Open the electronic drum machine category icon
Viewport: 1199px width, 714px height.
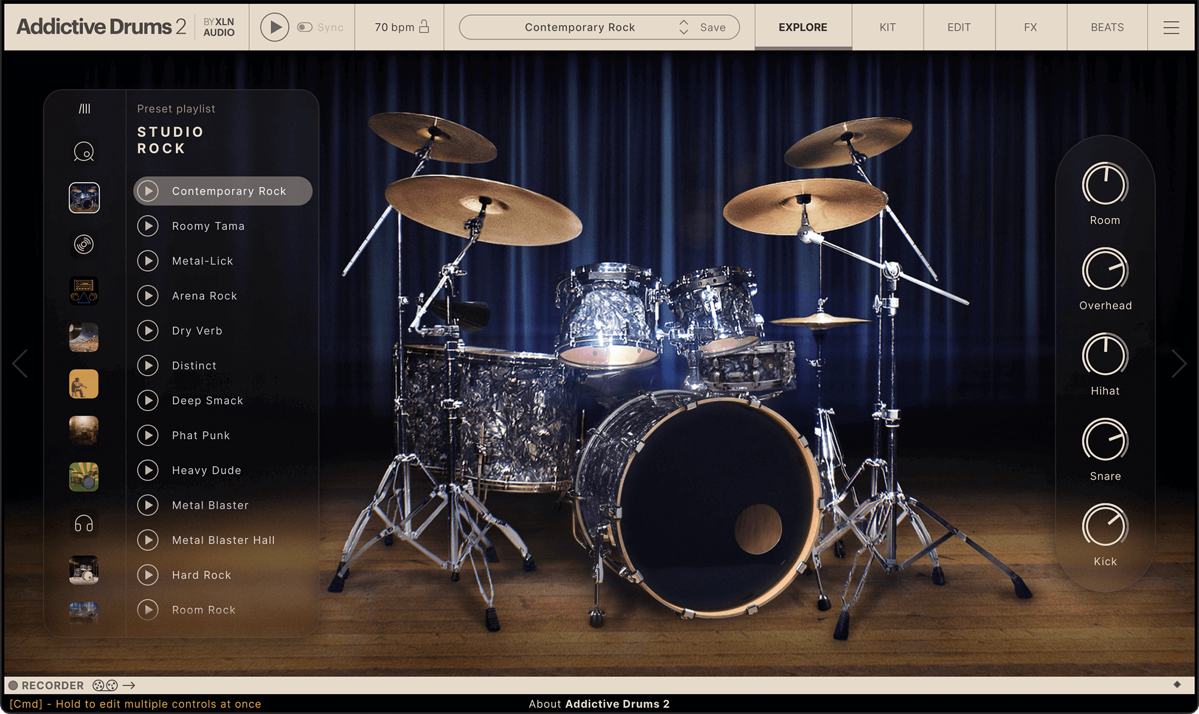tap(84, 291)
